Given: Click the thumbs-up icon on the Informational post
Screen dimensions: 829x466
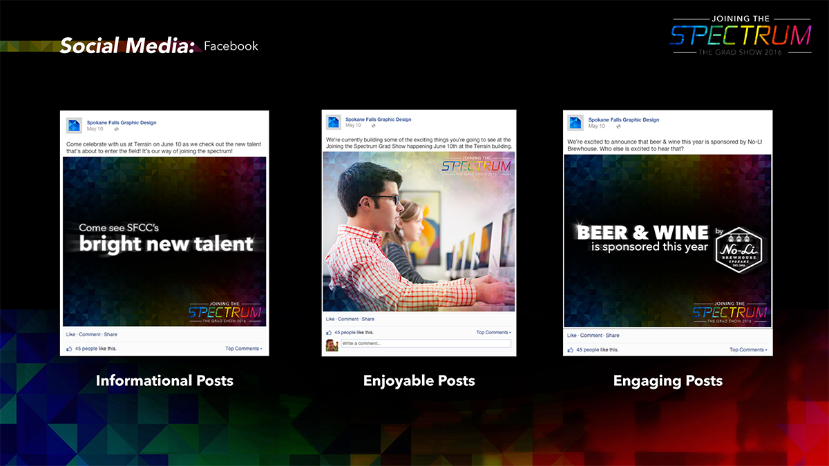Looking at the screenshot, I should [x=69, y=349].
